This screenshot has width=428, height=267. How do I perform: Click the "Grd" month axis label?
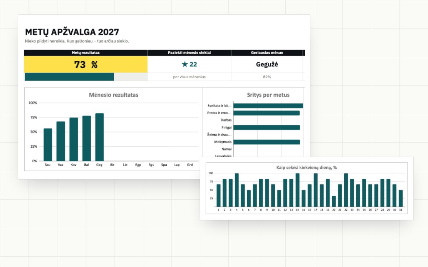click(x=190, y=165)
